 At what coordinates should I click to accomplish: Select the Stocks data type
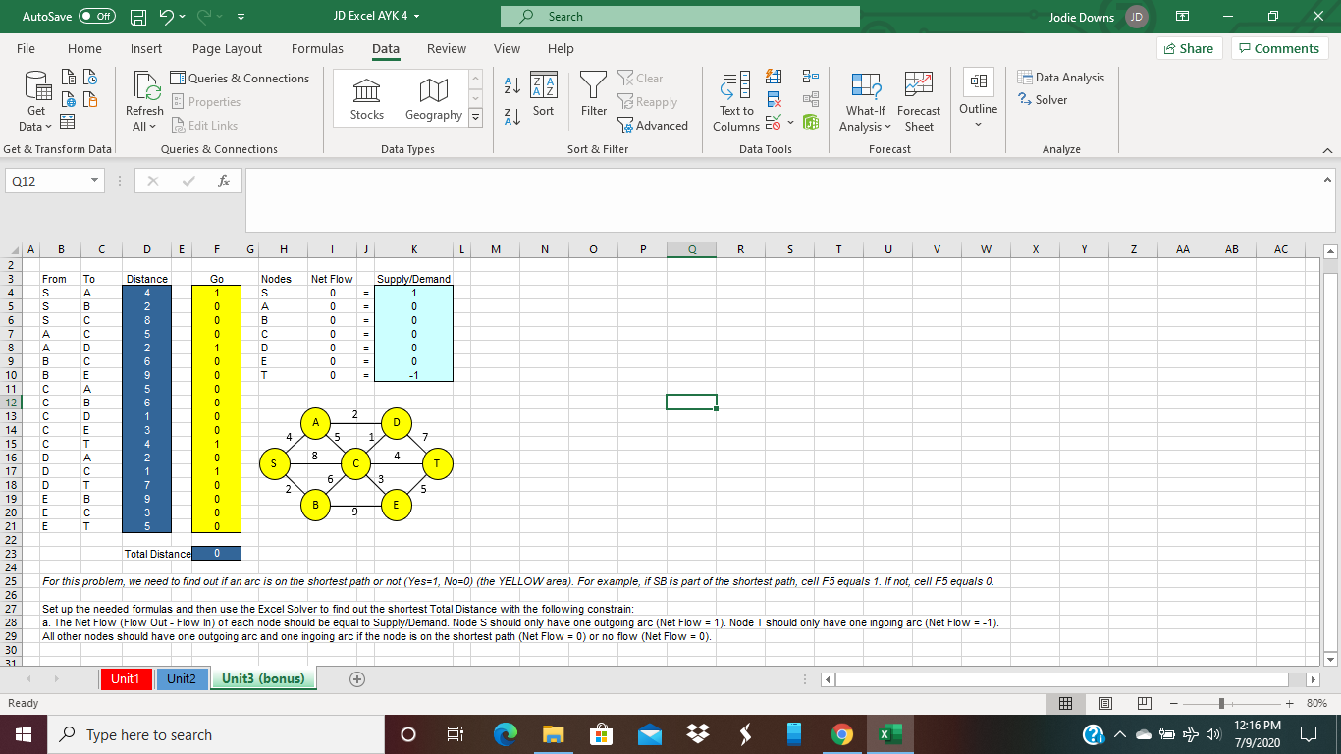coord(366,96)
